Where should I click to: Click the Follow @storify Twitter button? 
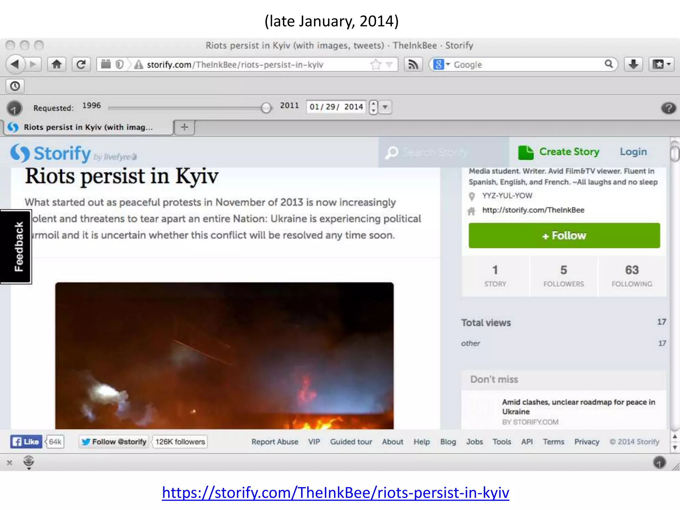(x=114, y=442)
